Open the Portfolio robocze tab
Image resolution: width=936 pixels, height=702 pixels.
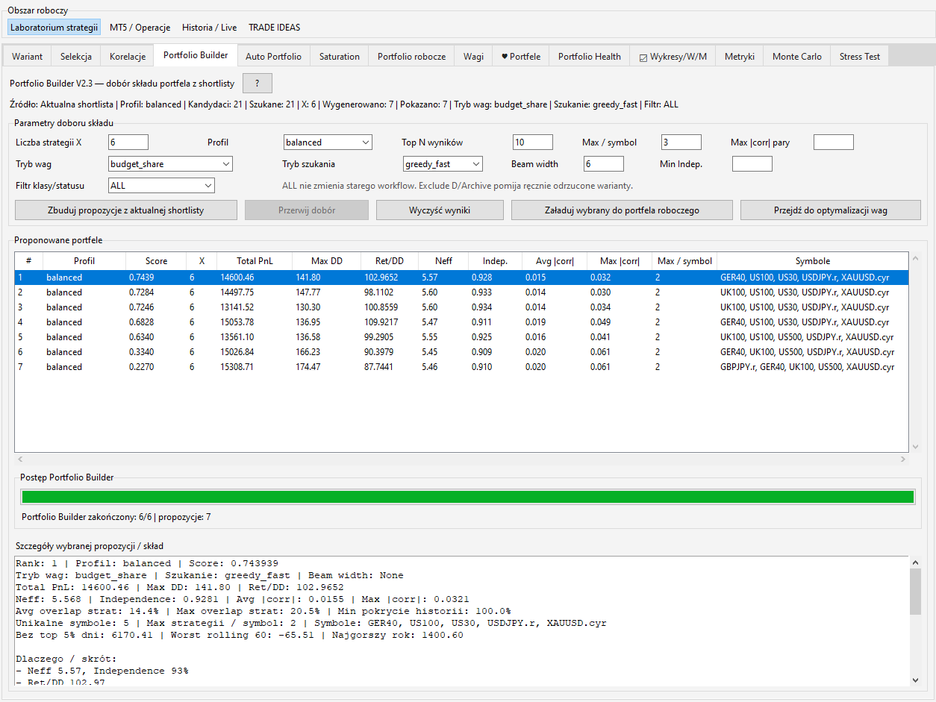[411, 56]
